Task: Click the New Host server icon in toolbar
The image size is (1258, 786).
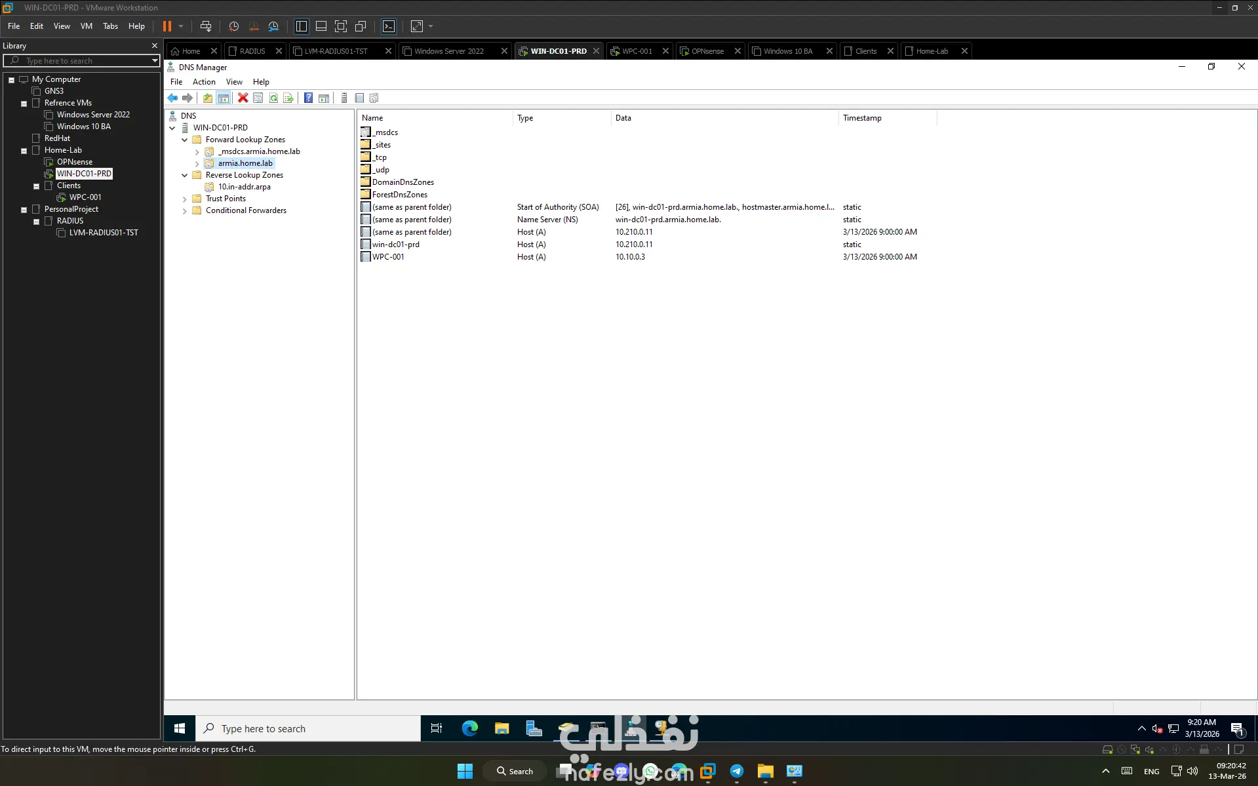Action: pos(344,98)
